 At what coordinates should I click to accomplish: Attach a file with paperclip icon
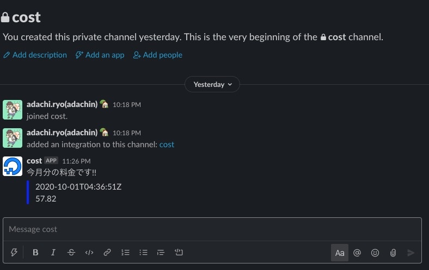[393, 253]
